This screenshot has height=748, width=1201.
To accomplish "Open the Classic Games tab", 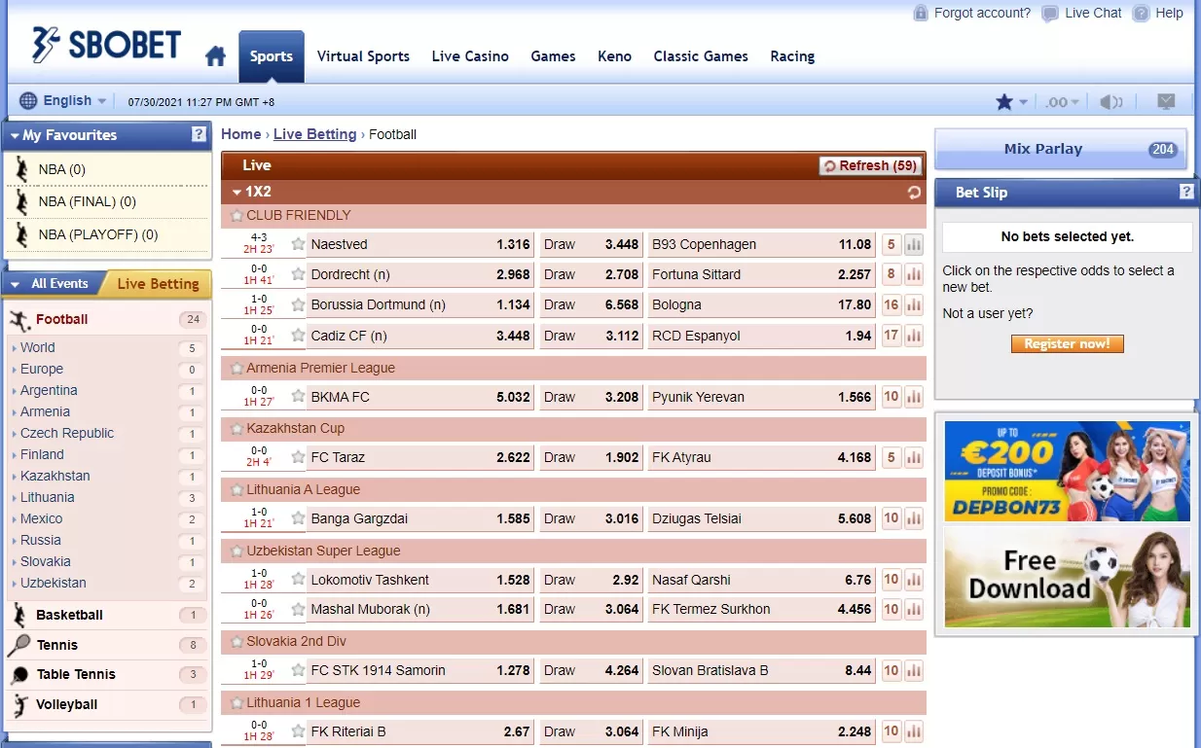I will 701,56.
